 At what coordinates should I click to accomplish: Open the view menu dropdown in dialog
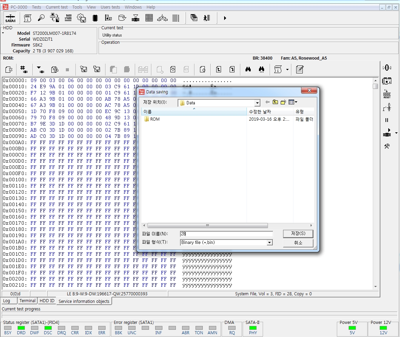pyautogui.click(x=293, y=102)
